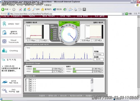
Task: Expand the address bar URL dropdown
Action: [123, 14]
